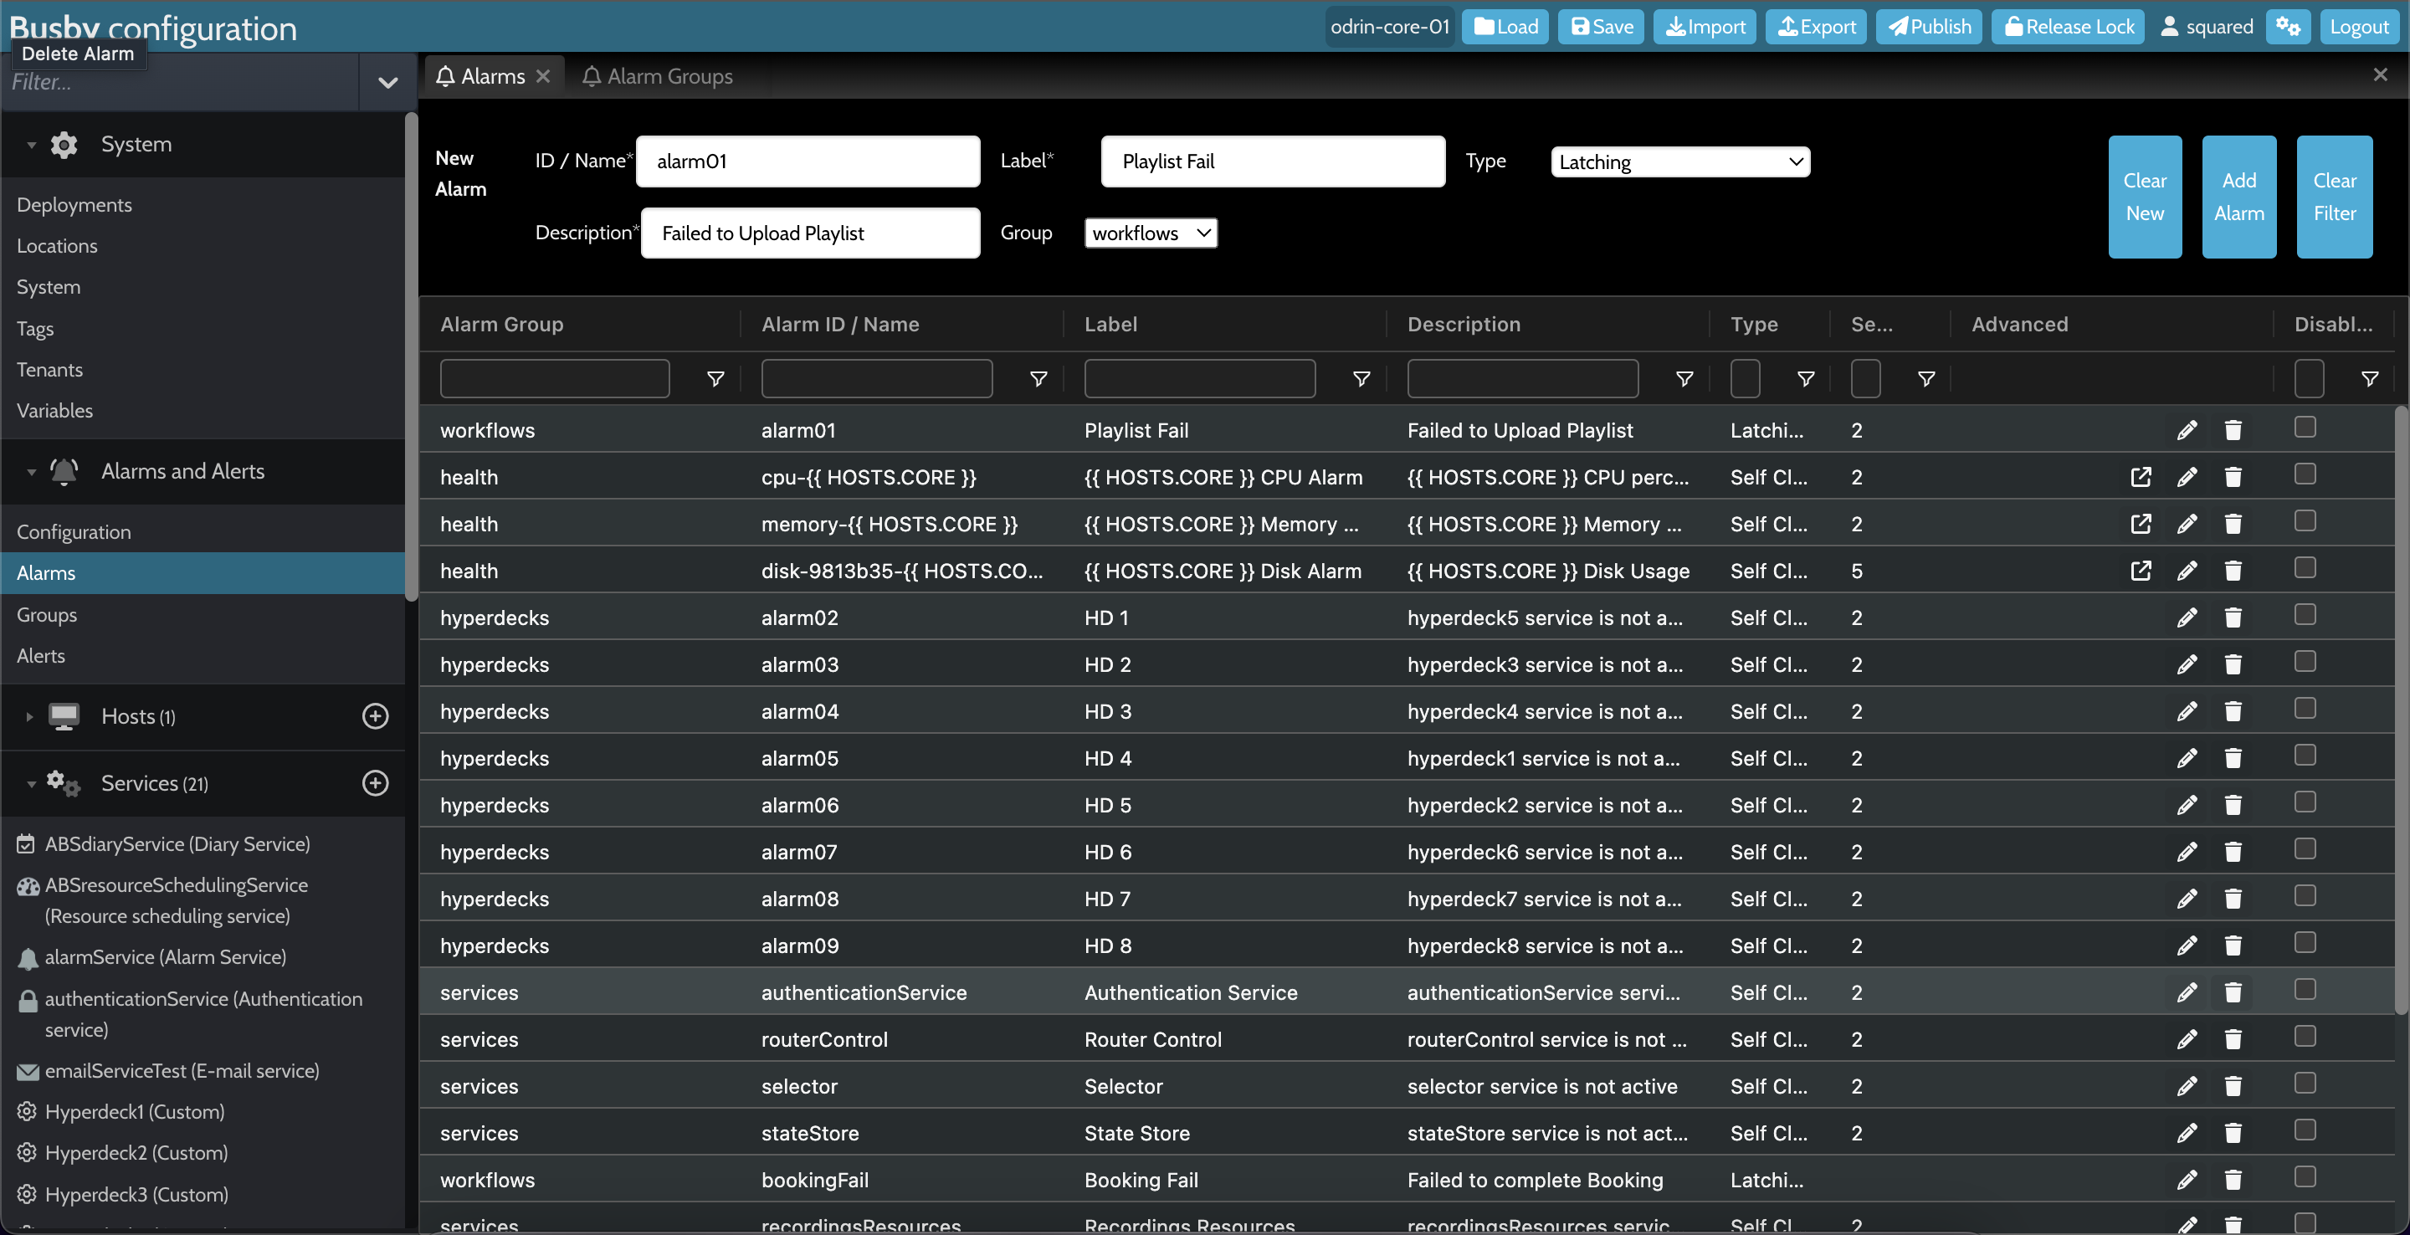Open the settings gears icon in top bar
The height and width of the screenshot is (1235, 2410).
(2289, 26)
